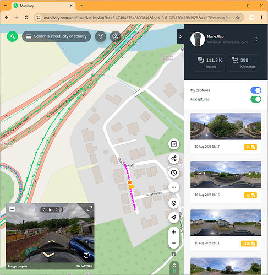Click the 26 Jul 2026 image date

84,266
